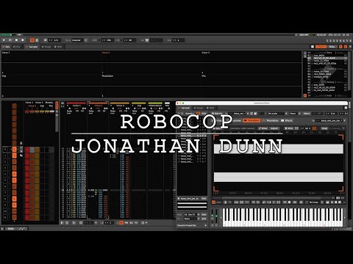Switch to the Mix tab
The height and width of the screenshot is (264, 353).
pyautogui.click(x=17, y=47)
